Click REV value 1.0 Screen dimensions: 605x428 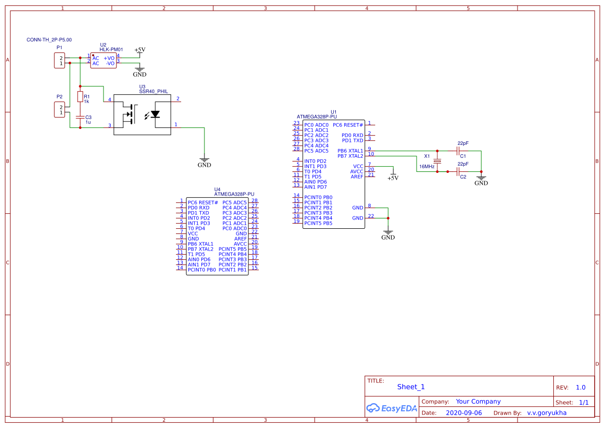581,388
